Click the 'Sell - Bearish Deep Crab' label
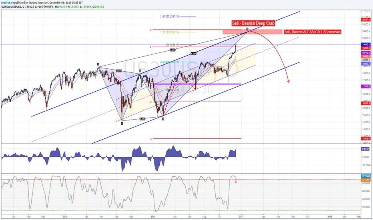 coord(253,23)
